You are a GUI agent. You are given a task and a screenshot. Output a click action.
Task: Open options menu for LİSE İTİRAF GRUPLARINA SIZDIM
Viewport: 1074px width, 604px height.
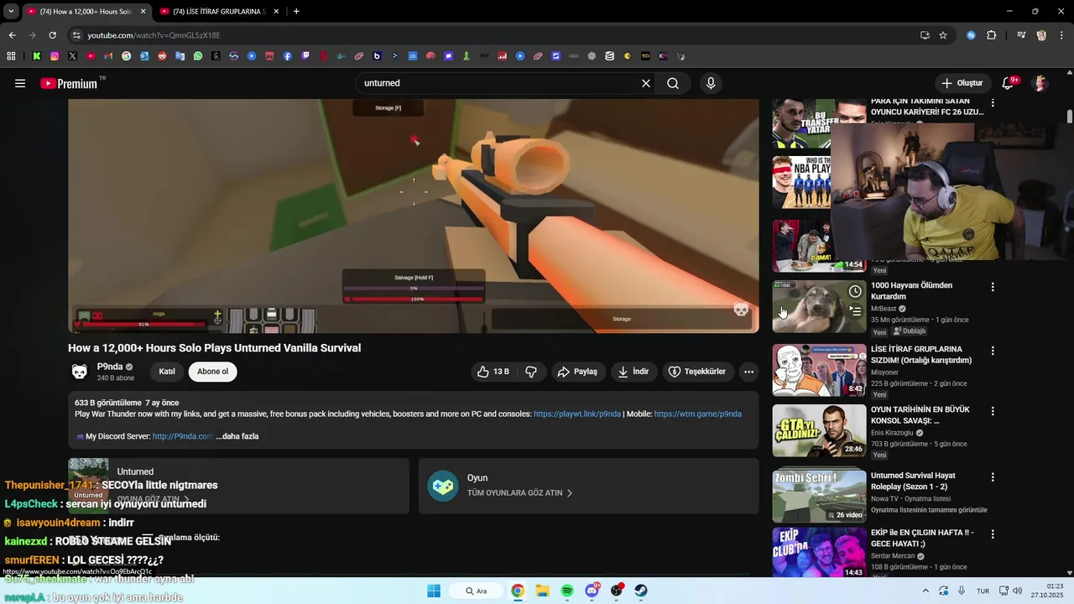click(993, 351)
